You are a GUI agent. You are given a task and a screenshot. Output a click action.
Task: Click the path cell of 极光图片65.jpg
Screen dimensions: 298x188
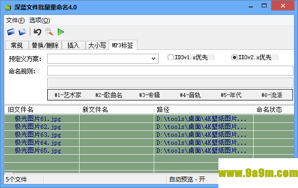[203, 151]
